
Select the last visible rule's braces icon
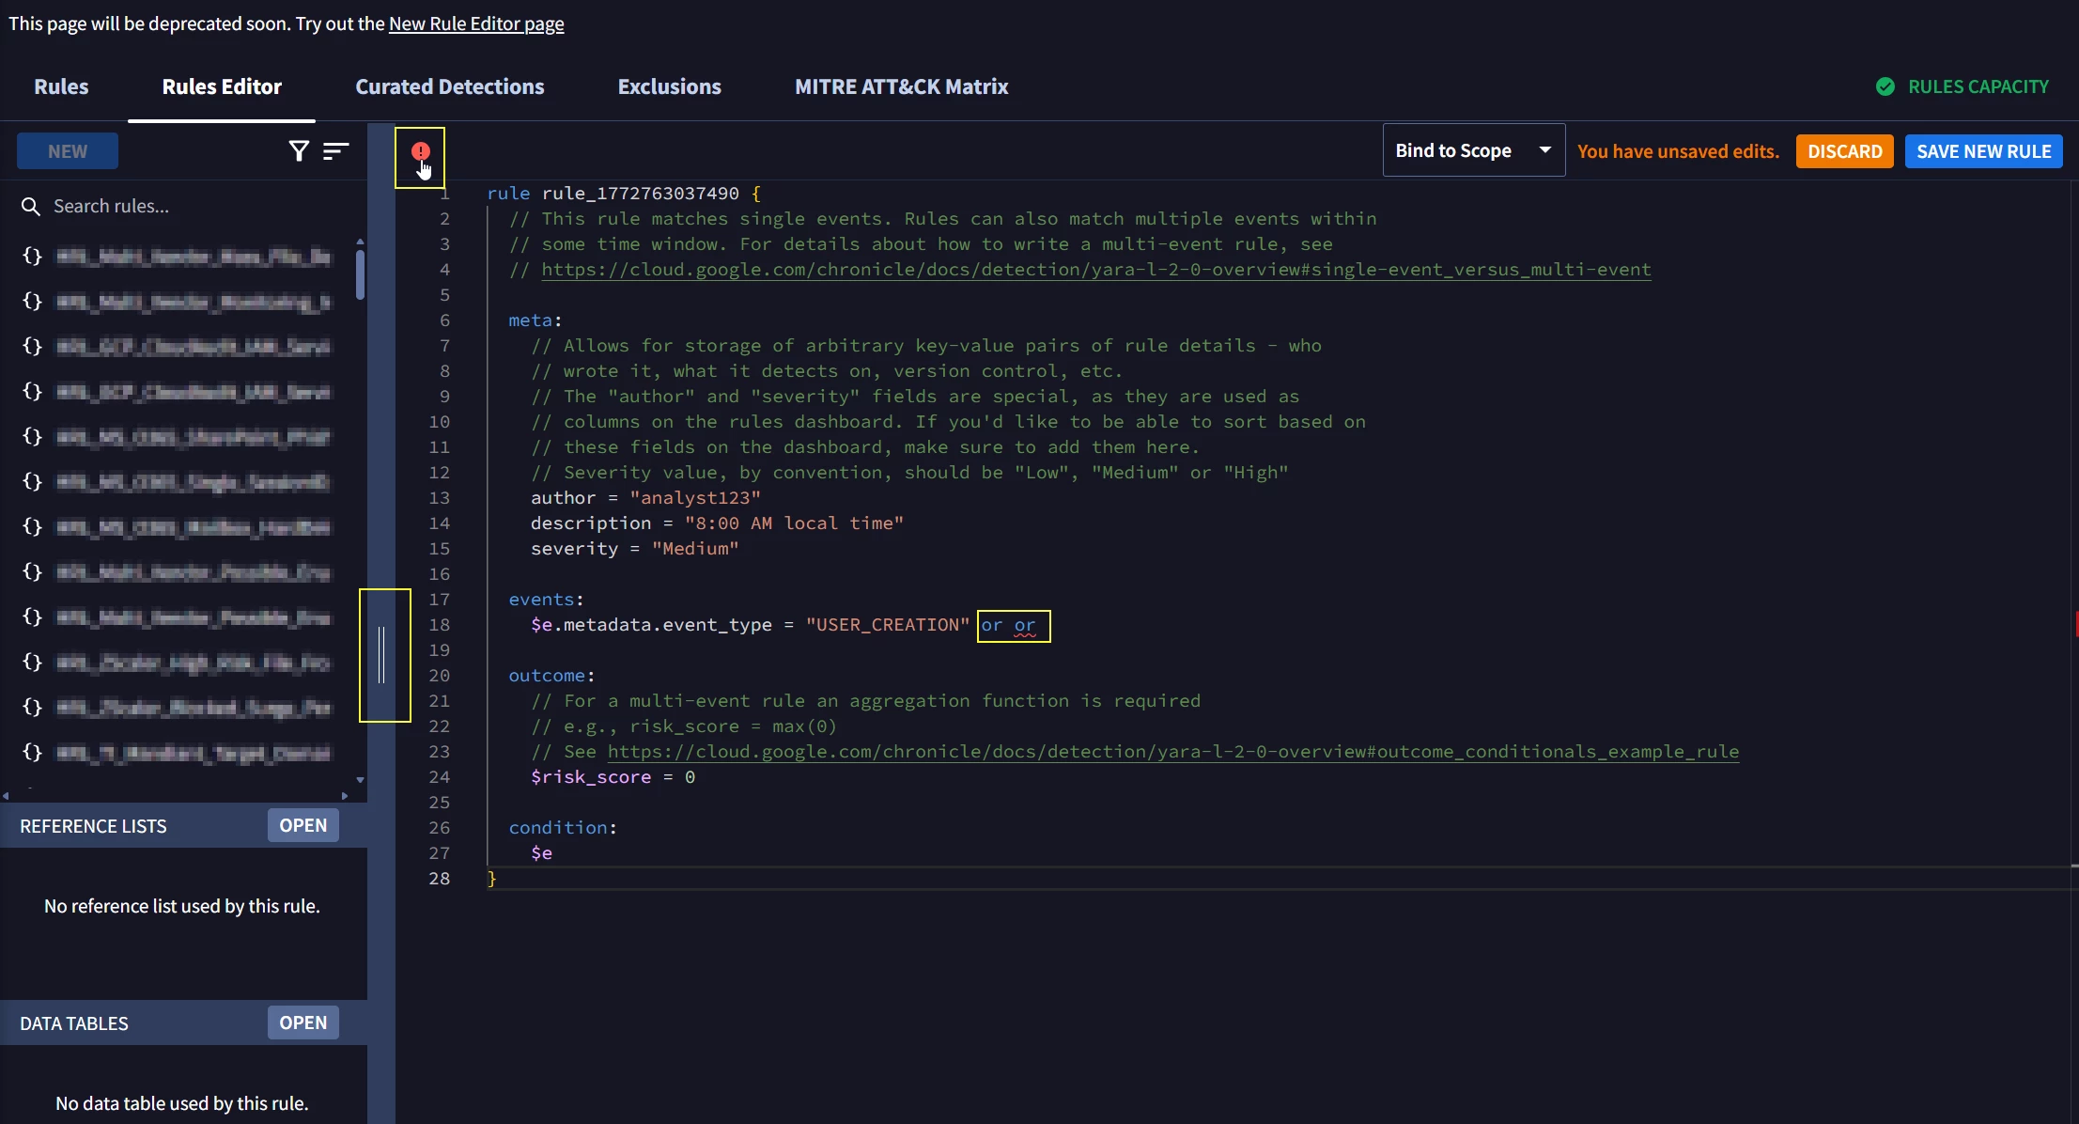coord(32,753)
